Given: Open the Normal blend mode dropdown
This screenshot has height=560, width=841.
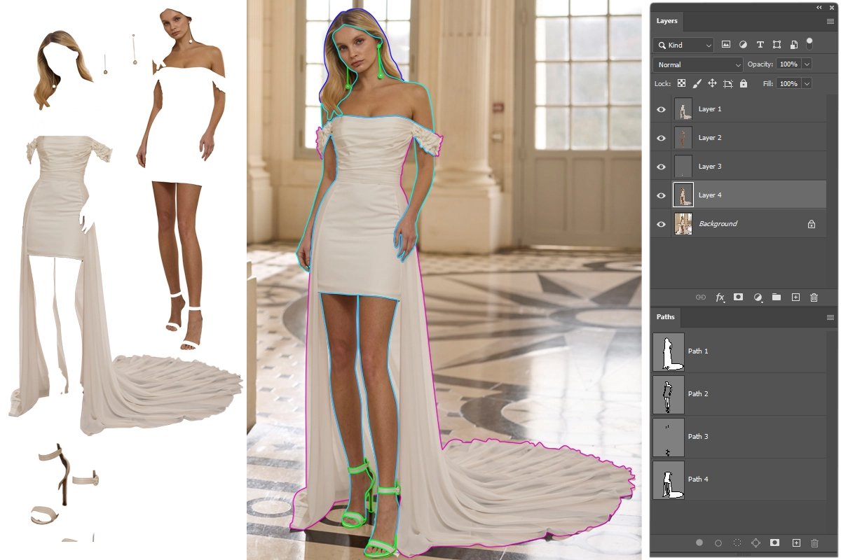Looking at the screenshot, I should tap(697, 64).
